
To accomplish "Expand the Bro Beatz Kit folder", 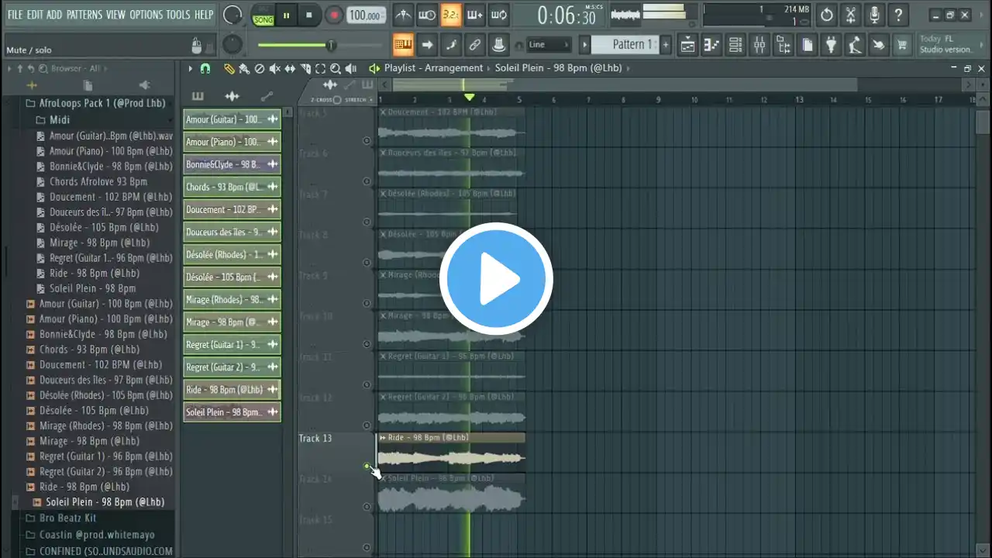I will (31, 518).
